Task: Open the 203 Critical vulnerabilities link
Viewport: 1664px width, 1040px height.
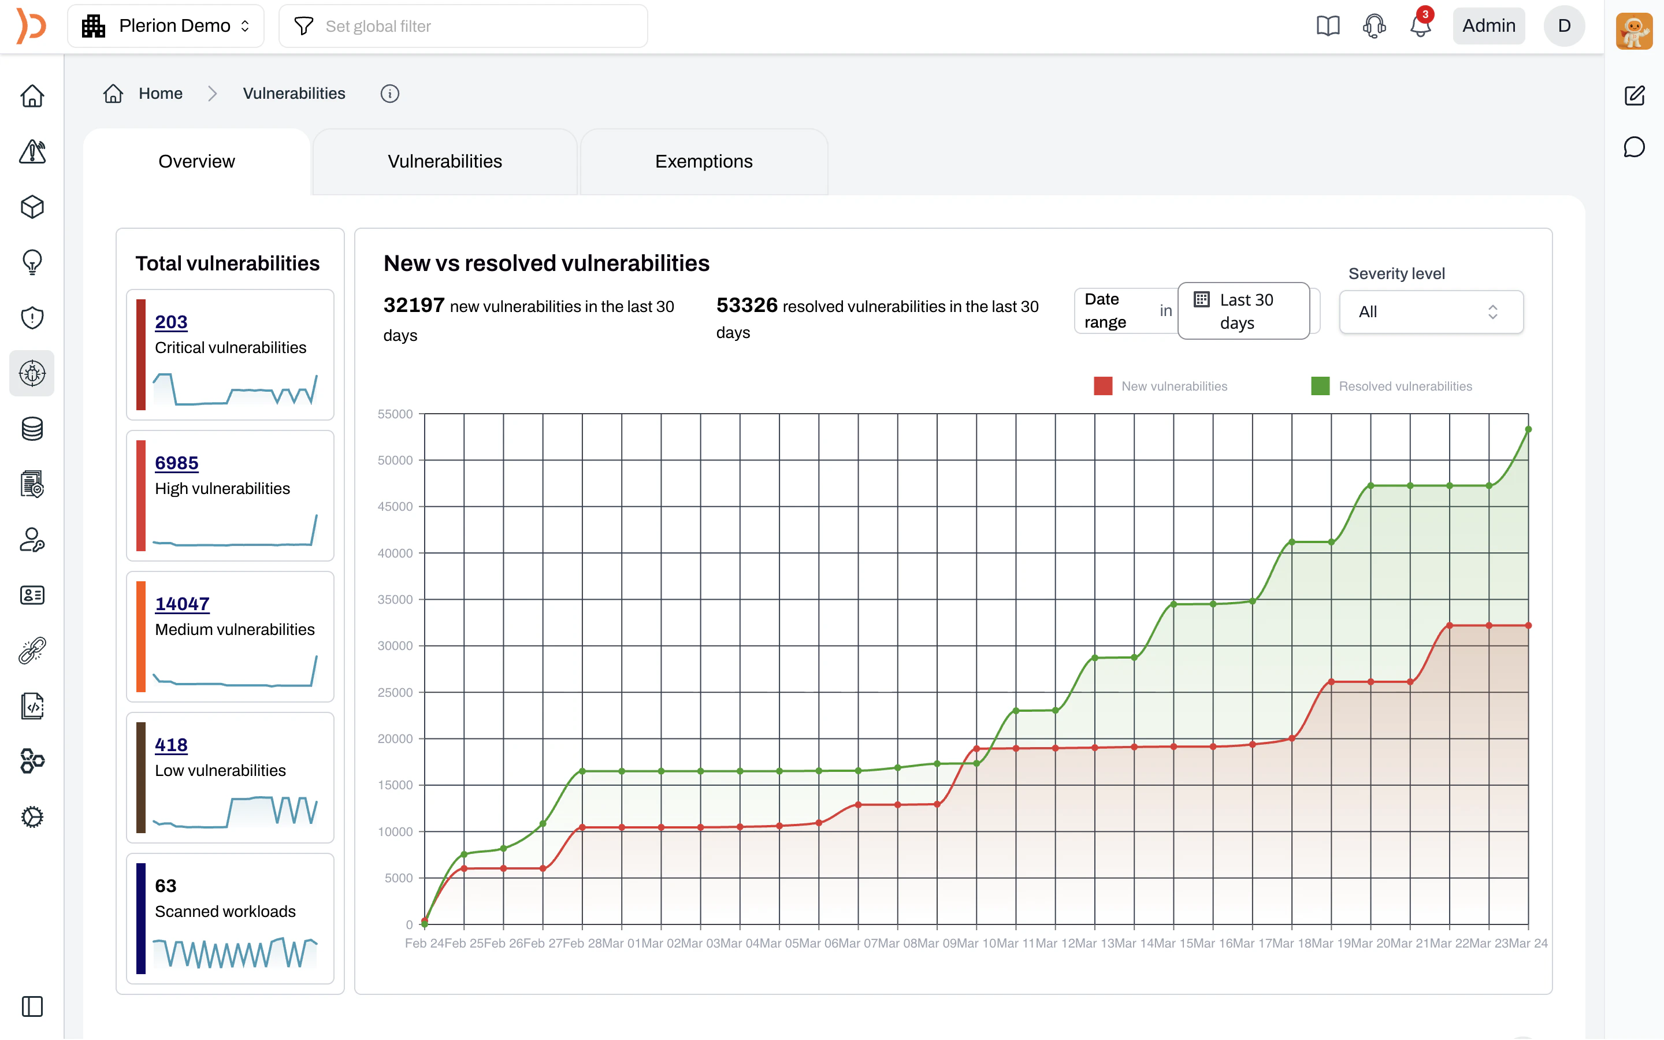Action: [x=171, y=321]
